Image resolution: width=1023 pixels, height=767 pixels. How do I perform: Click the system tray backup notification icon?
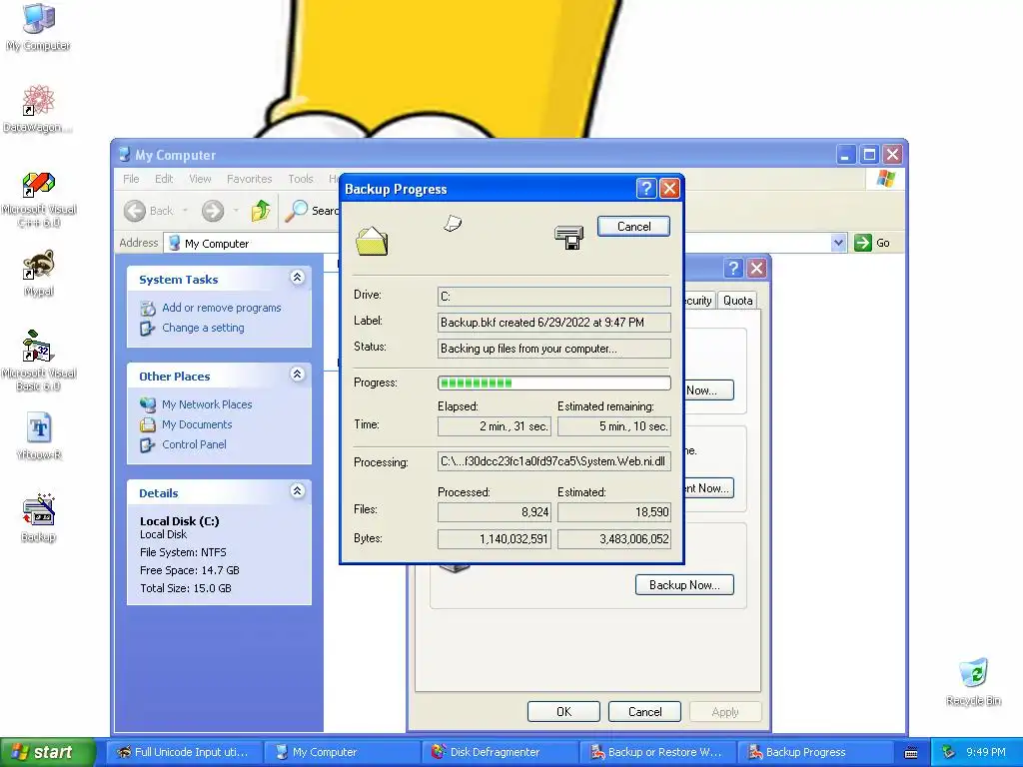click(x=949, y=752)
